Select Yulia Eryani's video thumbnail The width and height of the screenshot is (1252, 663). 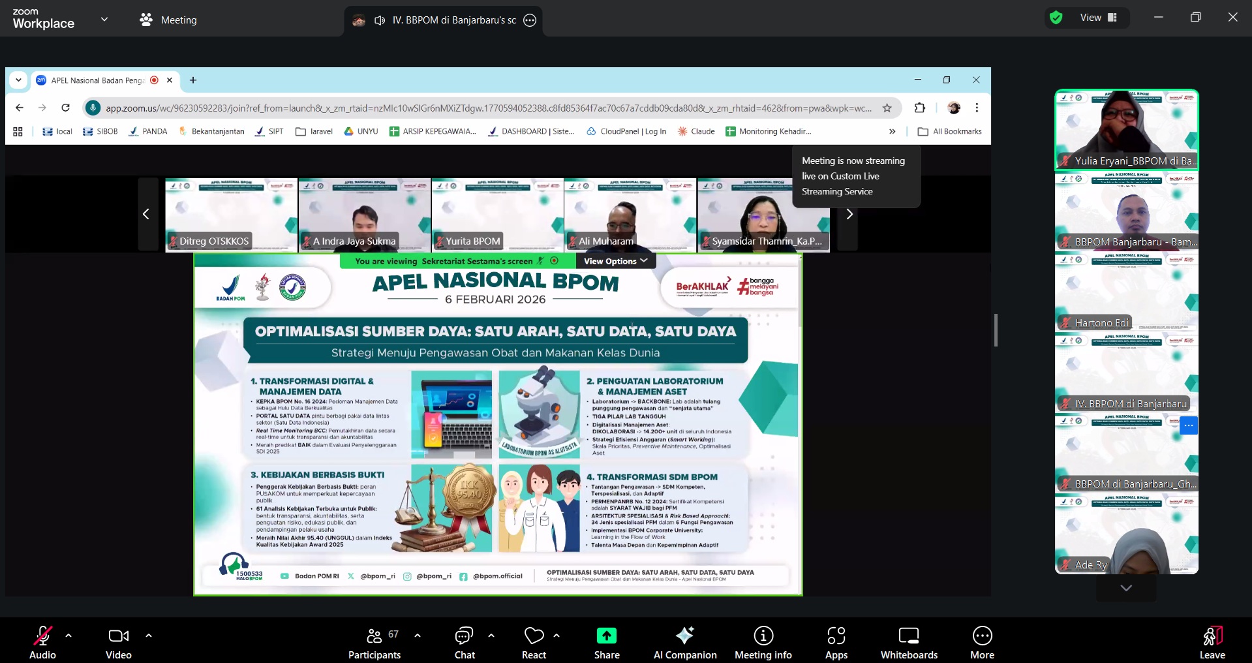pos(1126,129)
